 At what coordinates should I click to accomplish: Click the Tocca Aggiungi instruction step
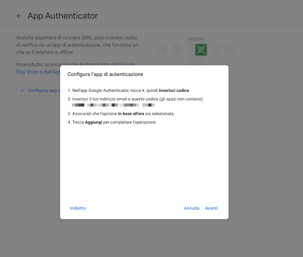112,122
